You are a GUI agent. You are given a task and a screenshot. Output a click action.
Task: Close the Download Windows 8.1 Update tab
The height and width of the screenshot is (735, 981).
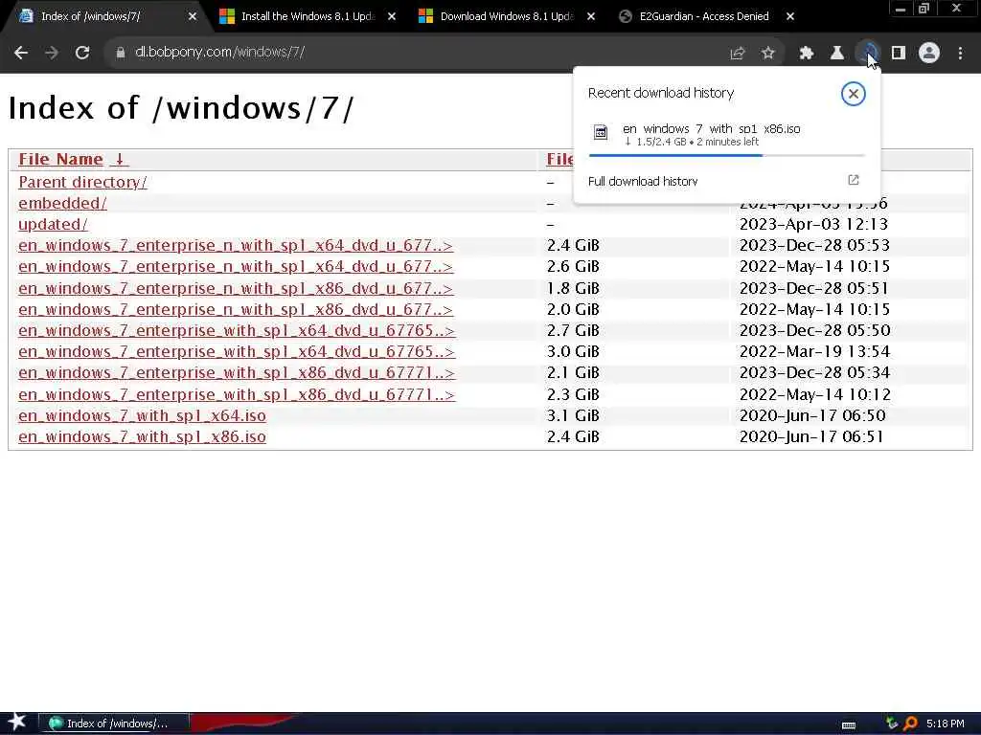point(590,16)
